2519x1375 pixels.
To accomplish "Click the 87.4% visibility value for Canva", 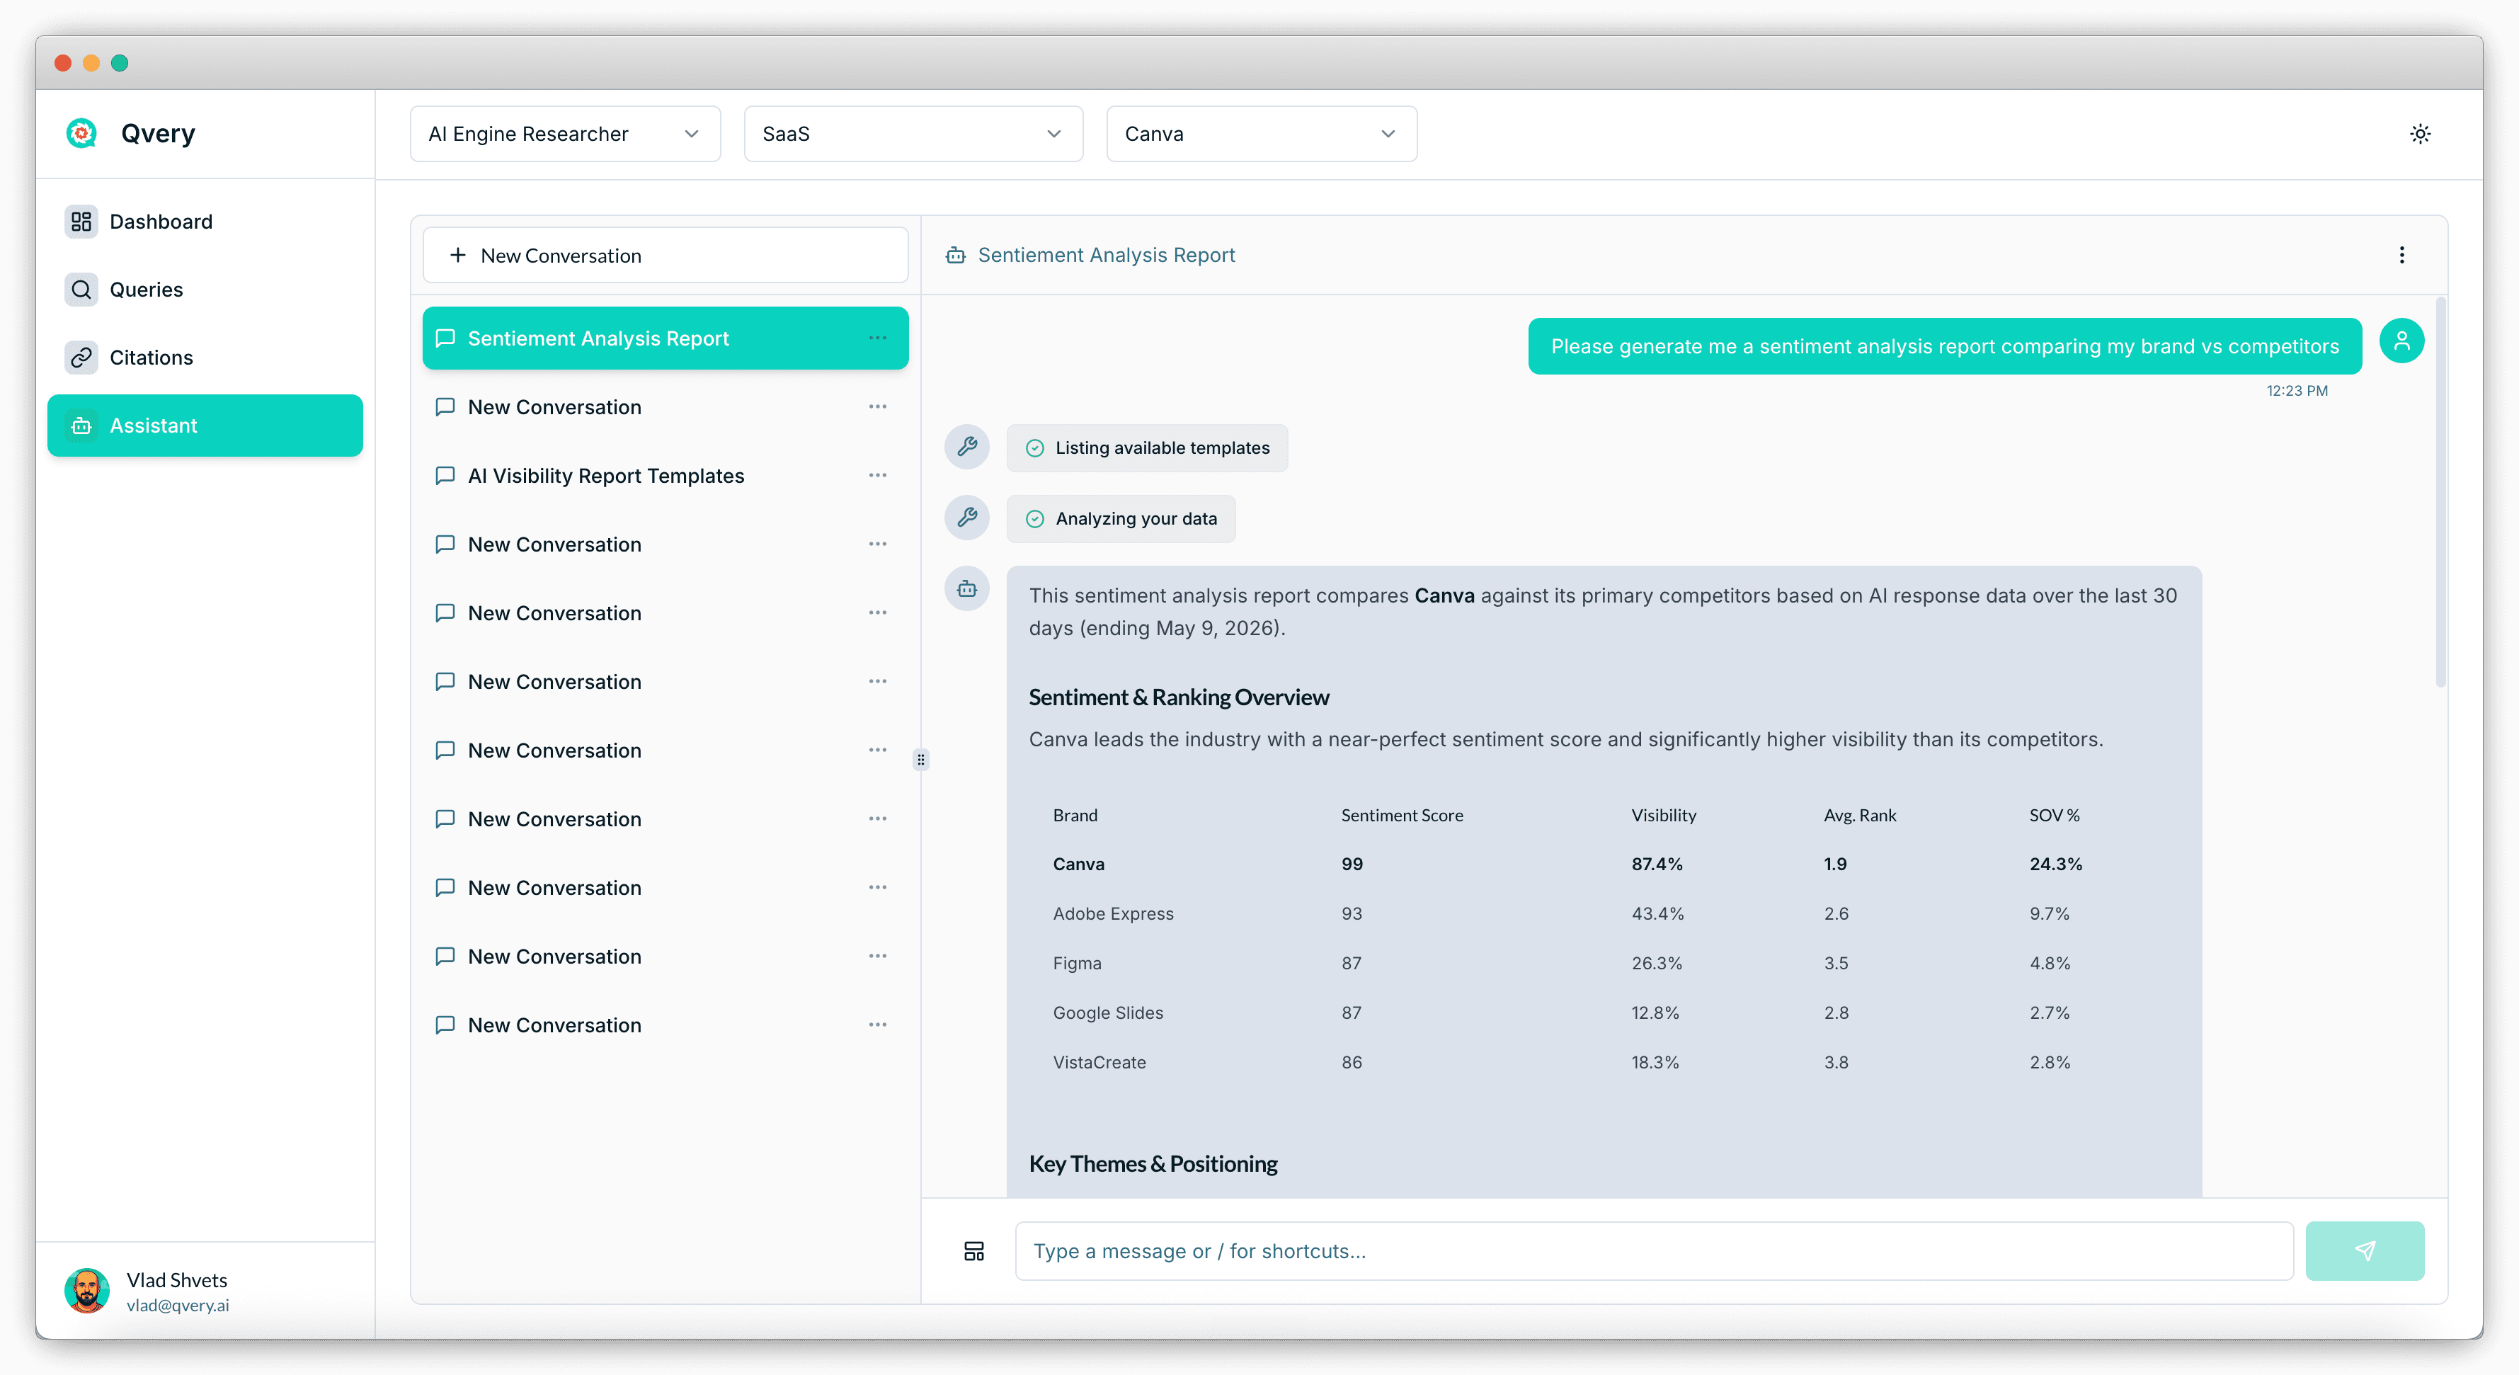I will point(1657,865).
